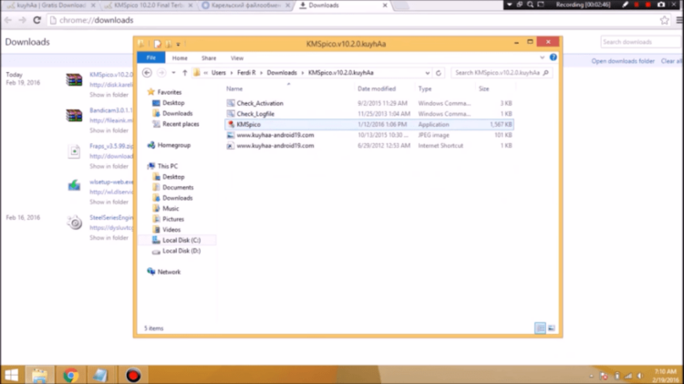684x384 pixels.
Task: Switch to kuyhAa Chrome tab
Action: pyautogui.click(x=50, y=5)
